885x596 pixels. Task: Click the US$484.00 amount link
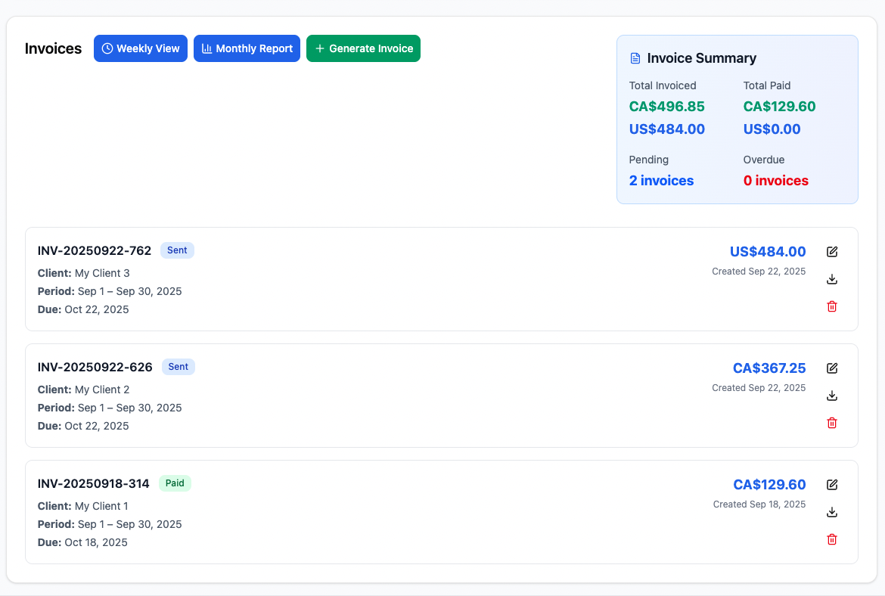[768, 251]
